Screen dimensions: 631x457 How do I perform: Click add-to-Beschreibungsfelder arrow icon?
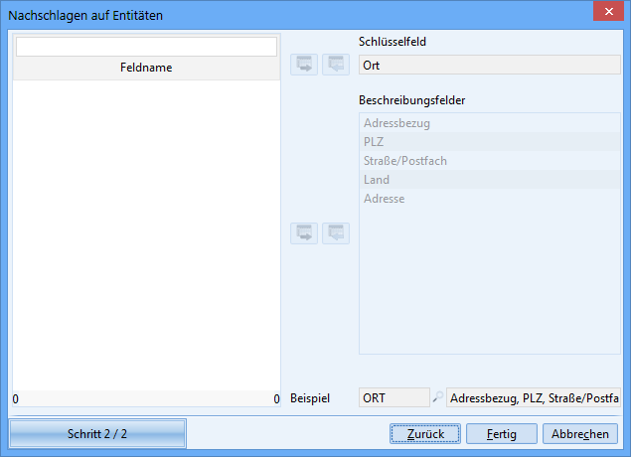[x=303, y=233]
